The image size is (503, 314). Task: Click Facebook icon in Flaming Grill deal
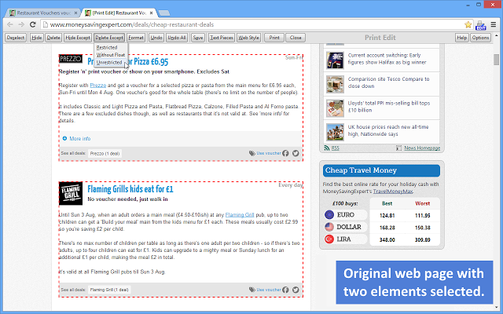(285, 290)
